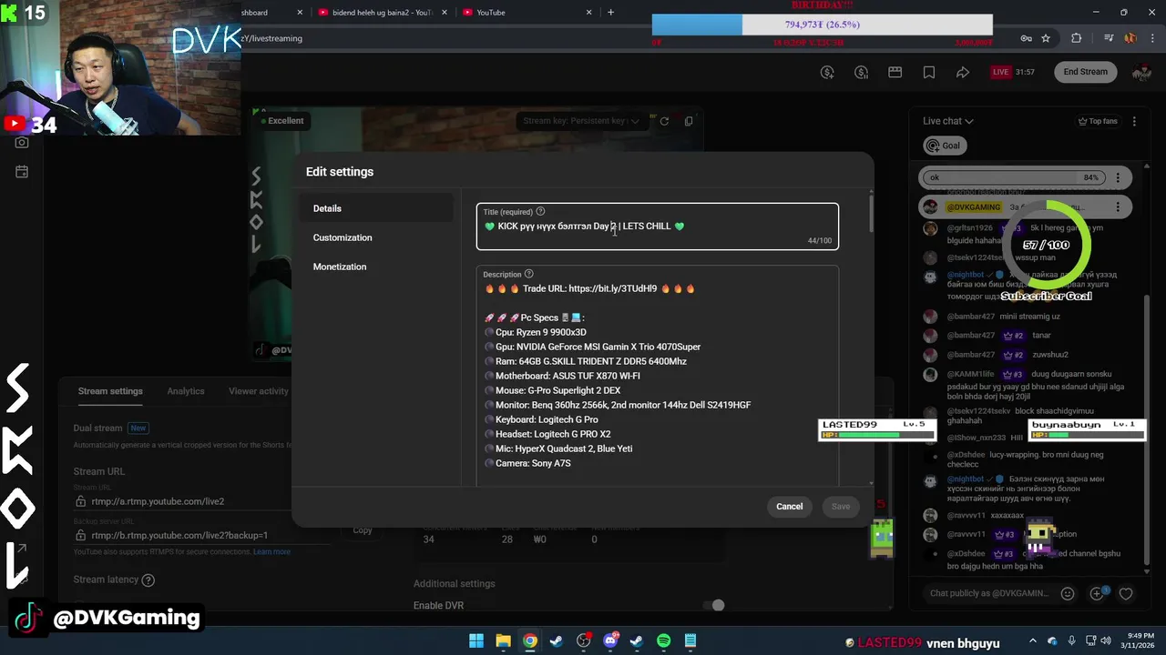Click help icon next to Description label

(528, 274)
